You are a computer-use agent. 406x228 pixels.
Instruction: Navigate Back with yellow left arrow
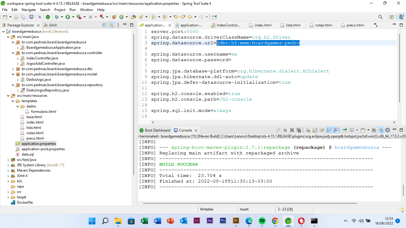[190, 17]
